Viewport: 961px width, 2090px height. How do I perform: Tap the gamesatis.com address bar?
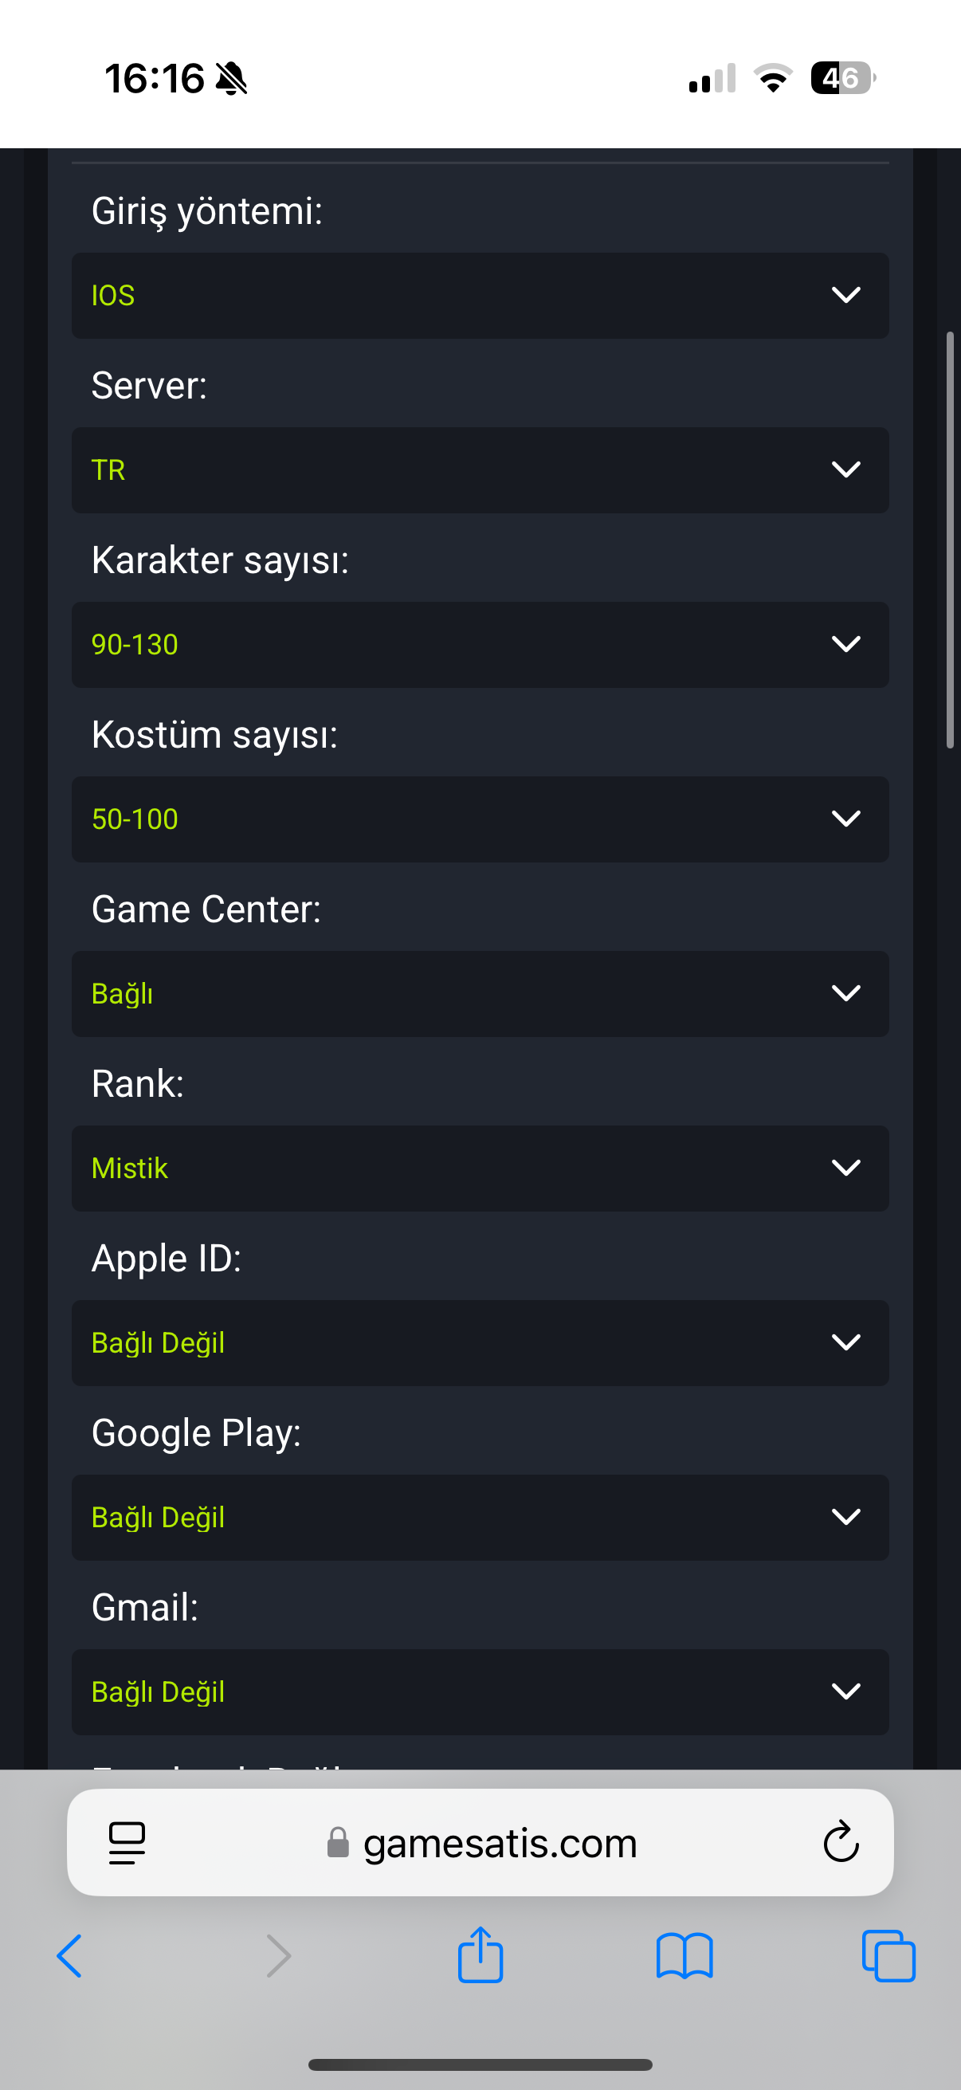point(500,1843)
